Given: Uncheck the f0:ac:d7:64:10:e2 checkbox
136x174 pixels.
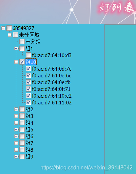Looking at the screenshot, I should click(28, 96).
